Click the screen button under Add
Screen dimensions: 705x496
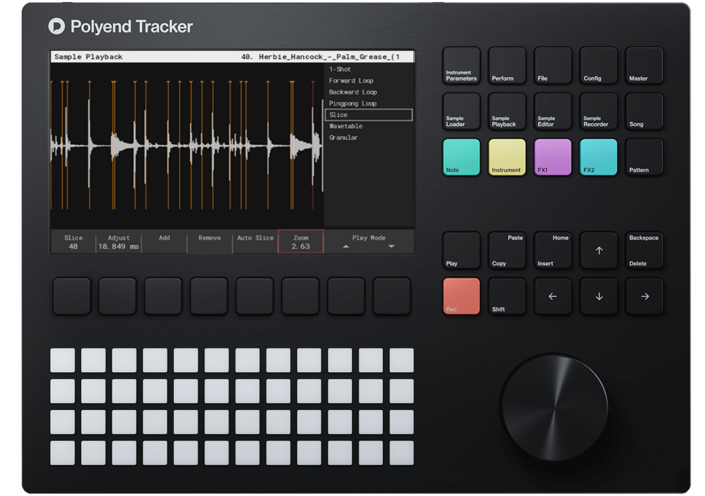(x=163, y=296)
